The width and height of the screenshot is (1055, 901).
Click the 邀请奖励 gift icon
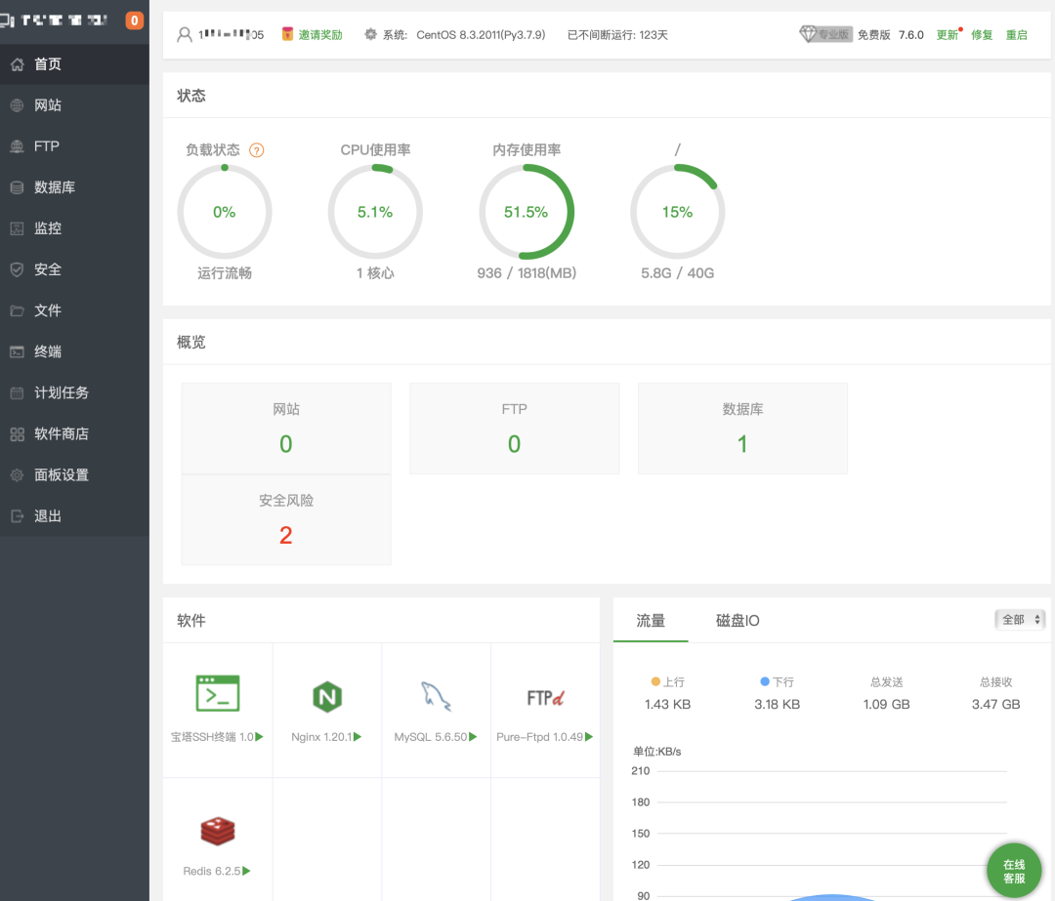point(287,33)
